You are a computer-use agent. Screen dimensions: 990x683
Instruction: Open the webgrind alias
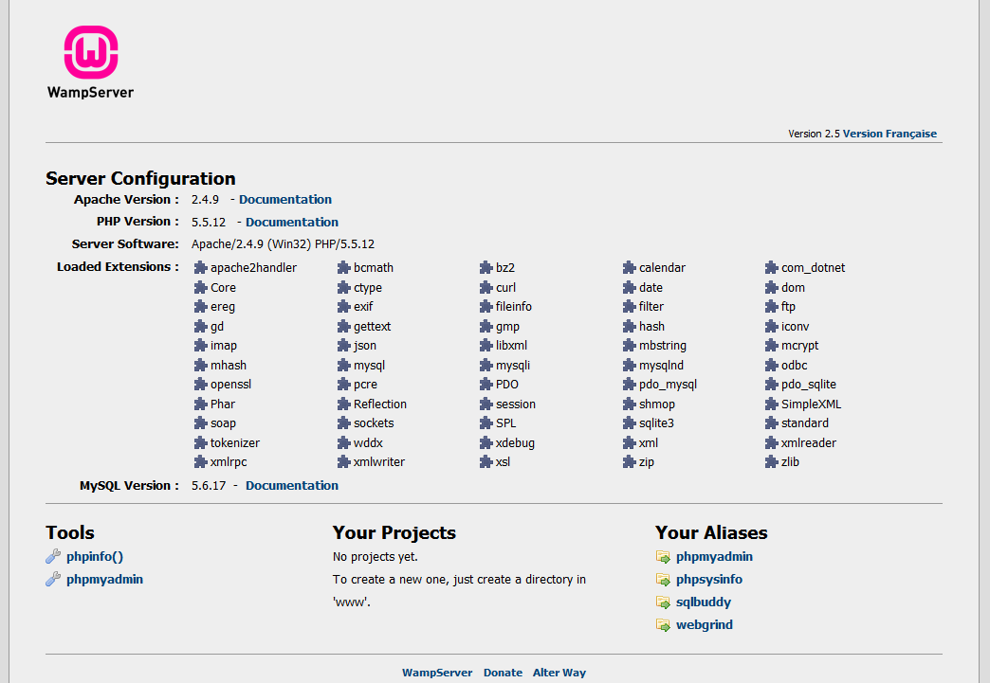click(705, 625)
